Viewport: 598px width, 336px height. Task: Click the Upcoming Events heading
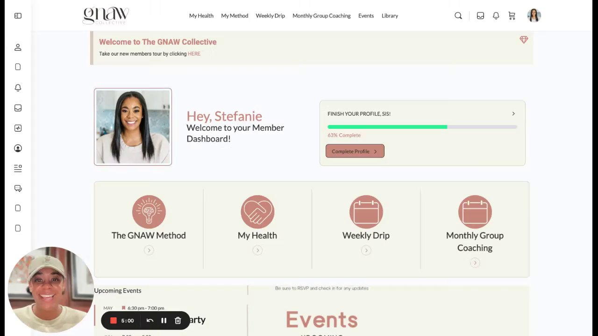[x=118, y=291]
